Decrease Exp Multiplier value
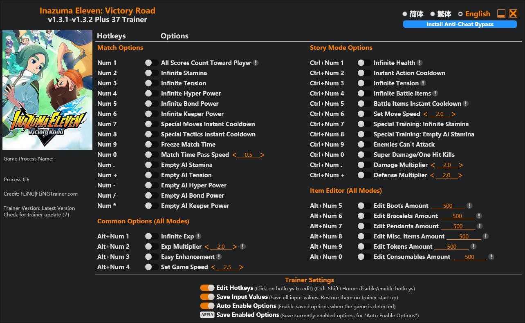525x323 pixels. pyautogui.click(x=207, y=247)
